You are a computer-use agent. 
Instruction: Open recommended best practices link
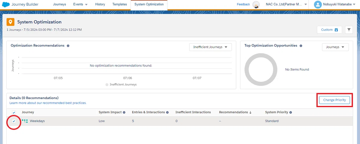pos(48,103)
